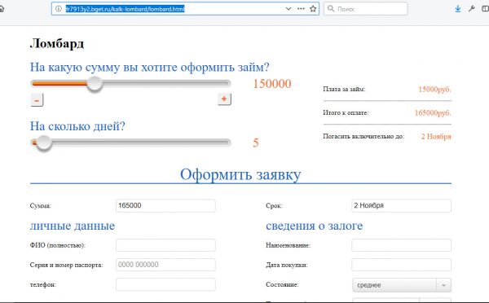Focus the ФИО (полностью) field
The height and width of the screenshot is (303, 489).
coord(165,245)
